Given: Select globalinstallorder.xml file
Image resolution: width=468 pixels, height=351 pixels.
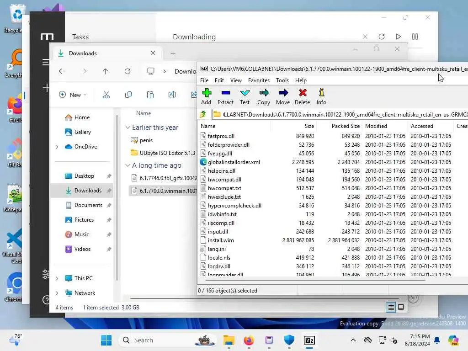Looking at the screenshot, I should click(x=234, y=162).
